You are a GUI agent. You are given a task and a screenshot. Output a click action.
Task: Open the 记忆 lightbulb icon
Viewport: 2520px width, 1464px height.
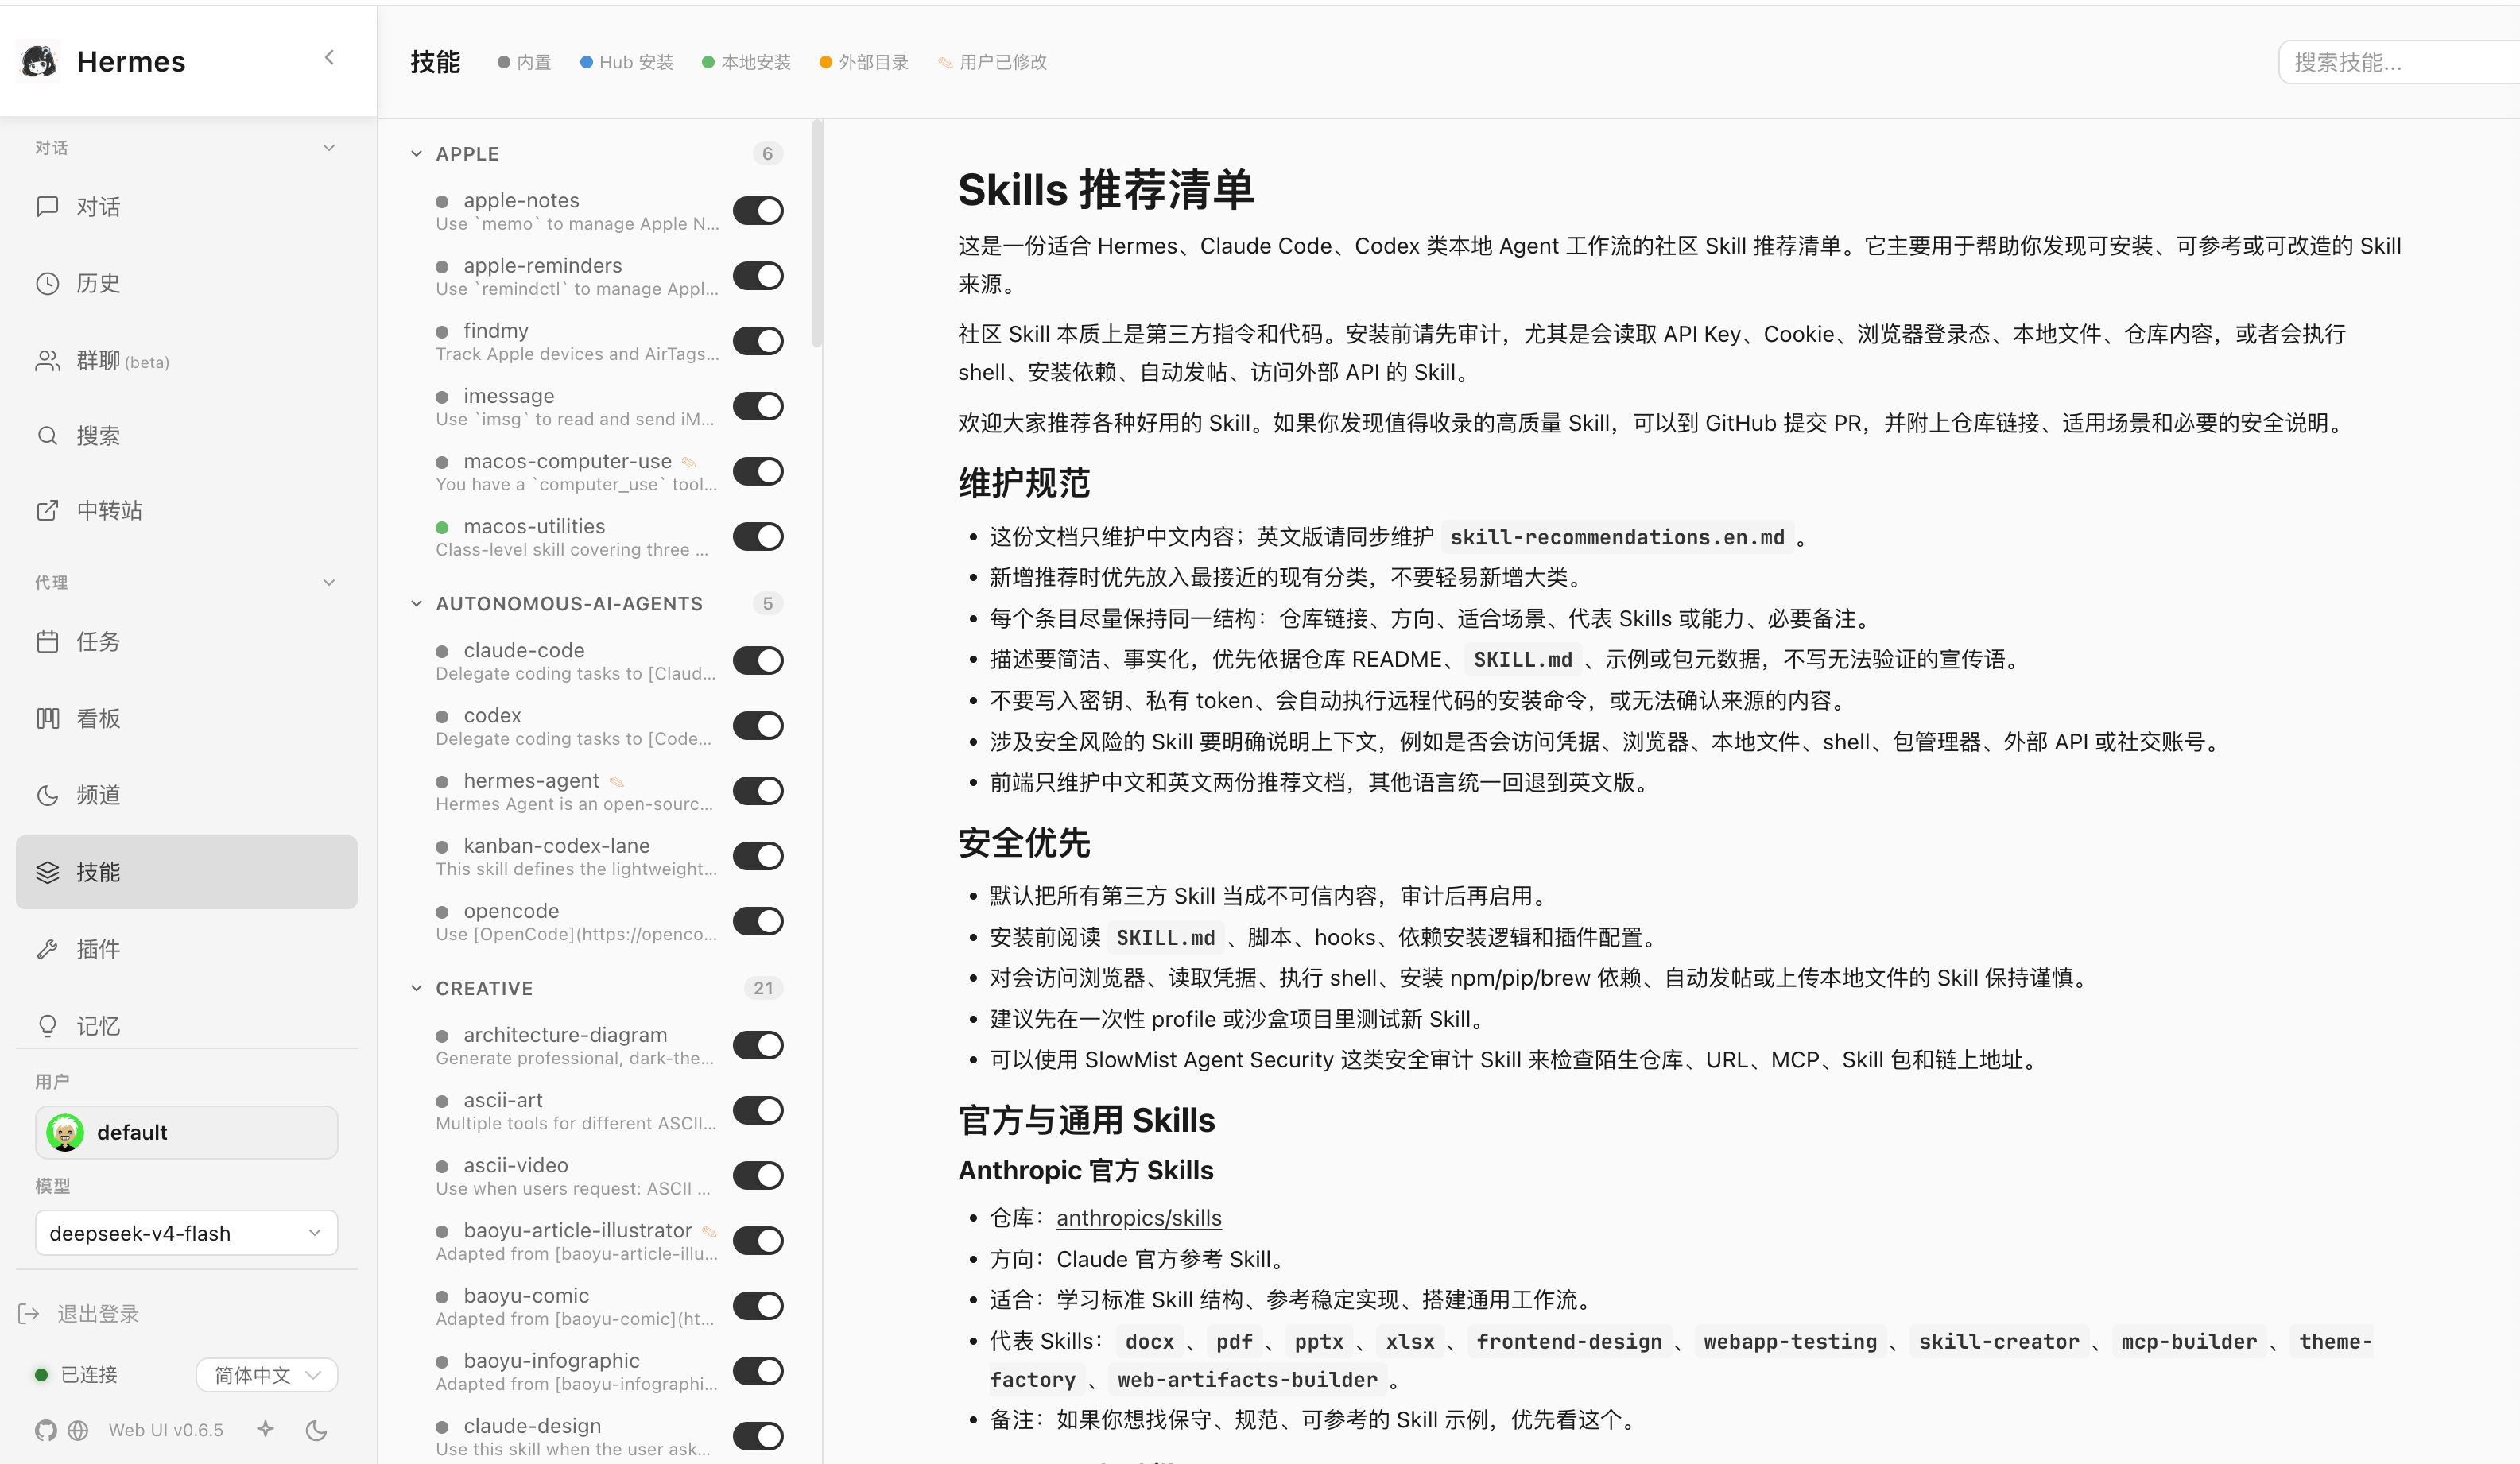pyautogui.click(x=47, y=1026)
